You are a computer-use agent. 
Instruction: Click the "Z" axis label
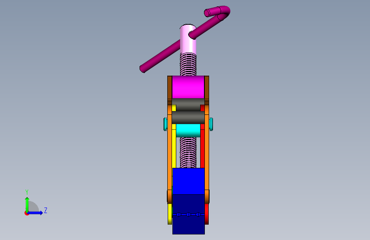(46, 210)
